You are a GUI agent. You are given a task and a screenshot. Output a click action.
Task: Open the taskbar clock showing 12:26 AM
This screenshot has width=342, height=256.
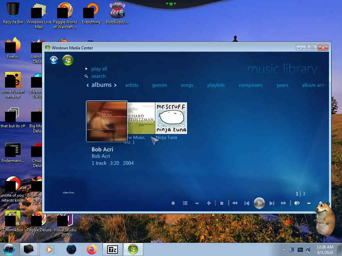pos(325,250)
